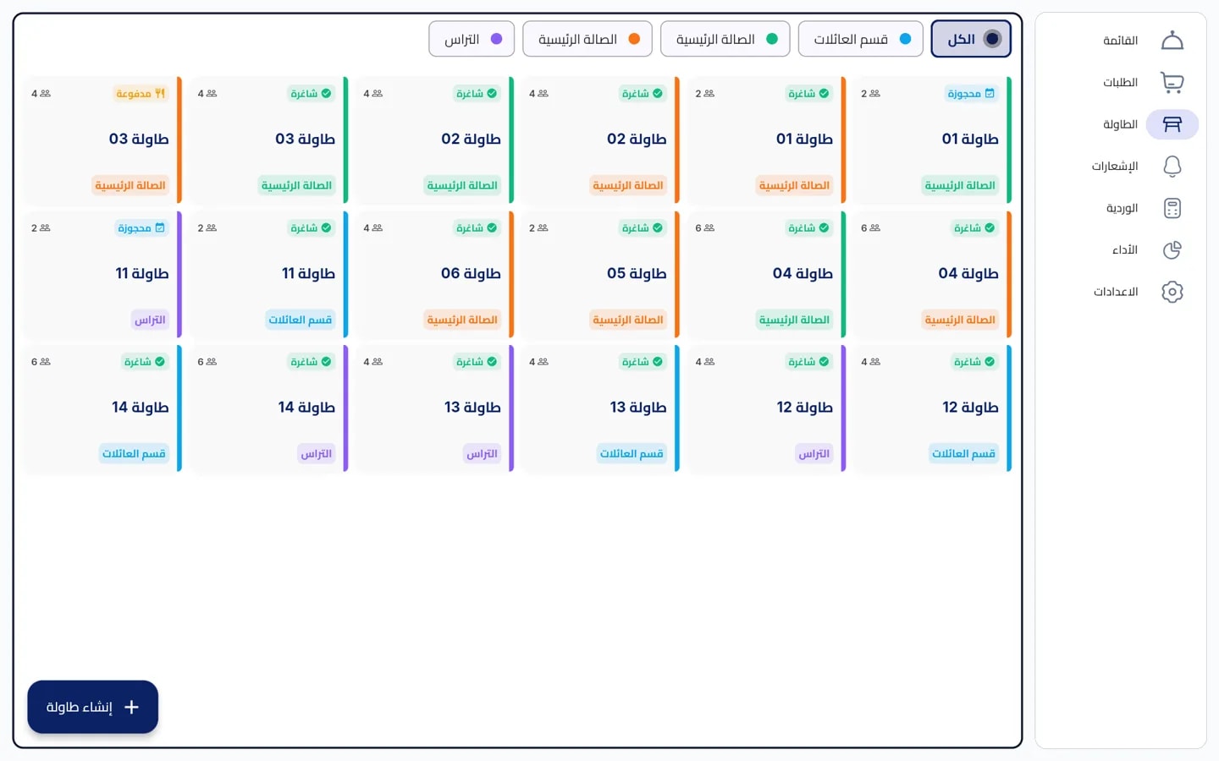Choose the orange الصالة الرئيسية filter
The height and width of the screenshot is (761, 1219).
point(587,39)
